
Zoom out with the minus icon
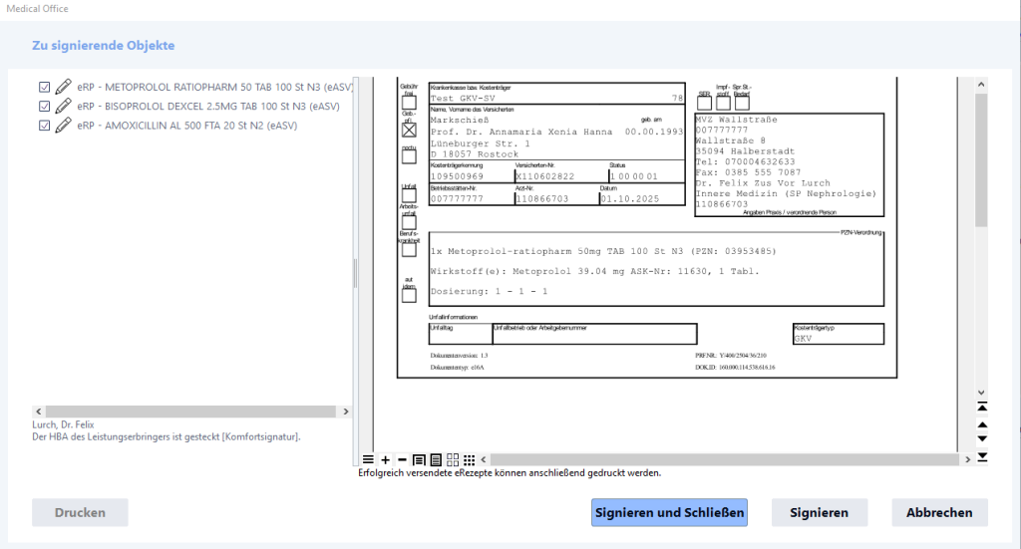point(402,459)
